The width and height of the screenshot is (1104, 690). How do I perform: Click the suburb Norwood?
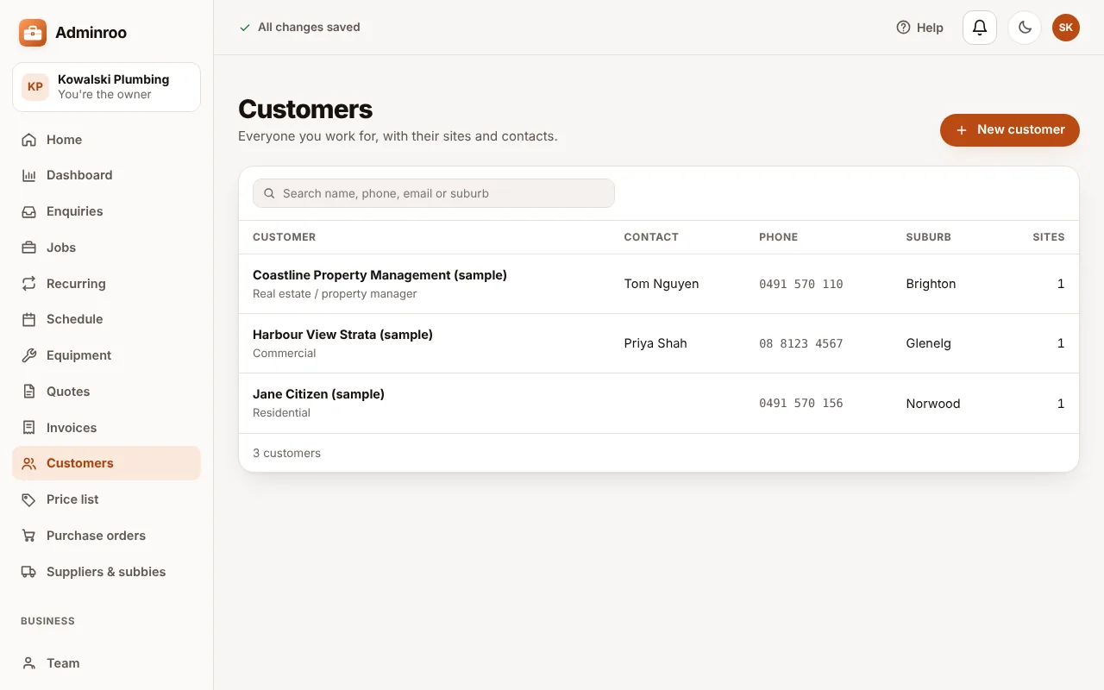933,404
